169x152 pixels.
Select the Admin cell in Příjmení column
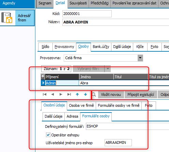pyautogui.click(x=62, y=83)
